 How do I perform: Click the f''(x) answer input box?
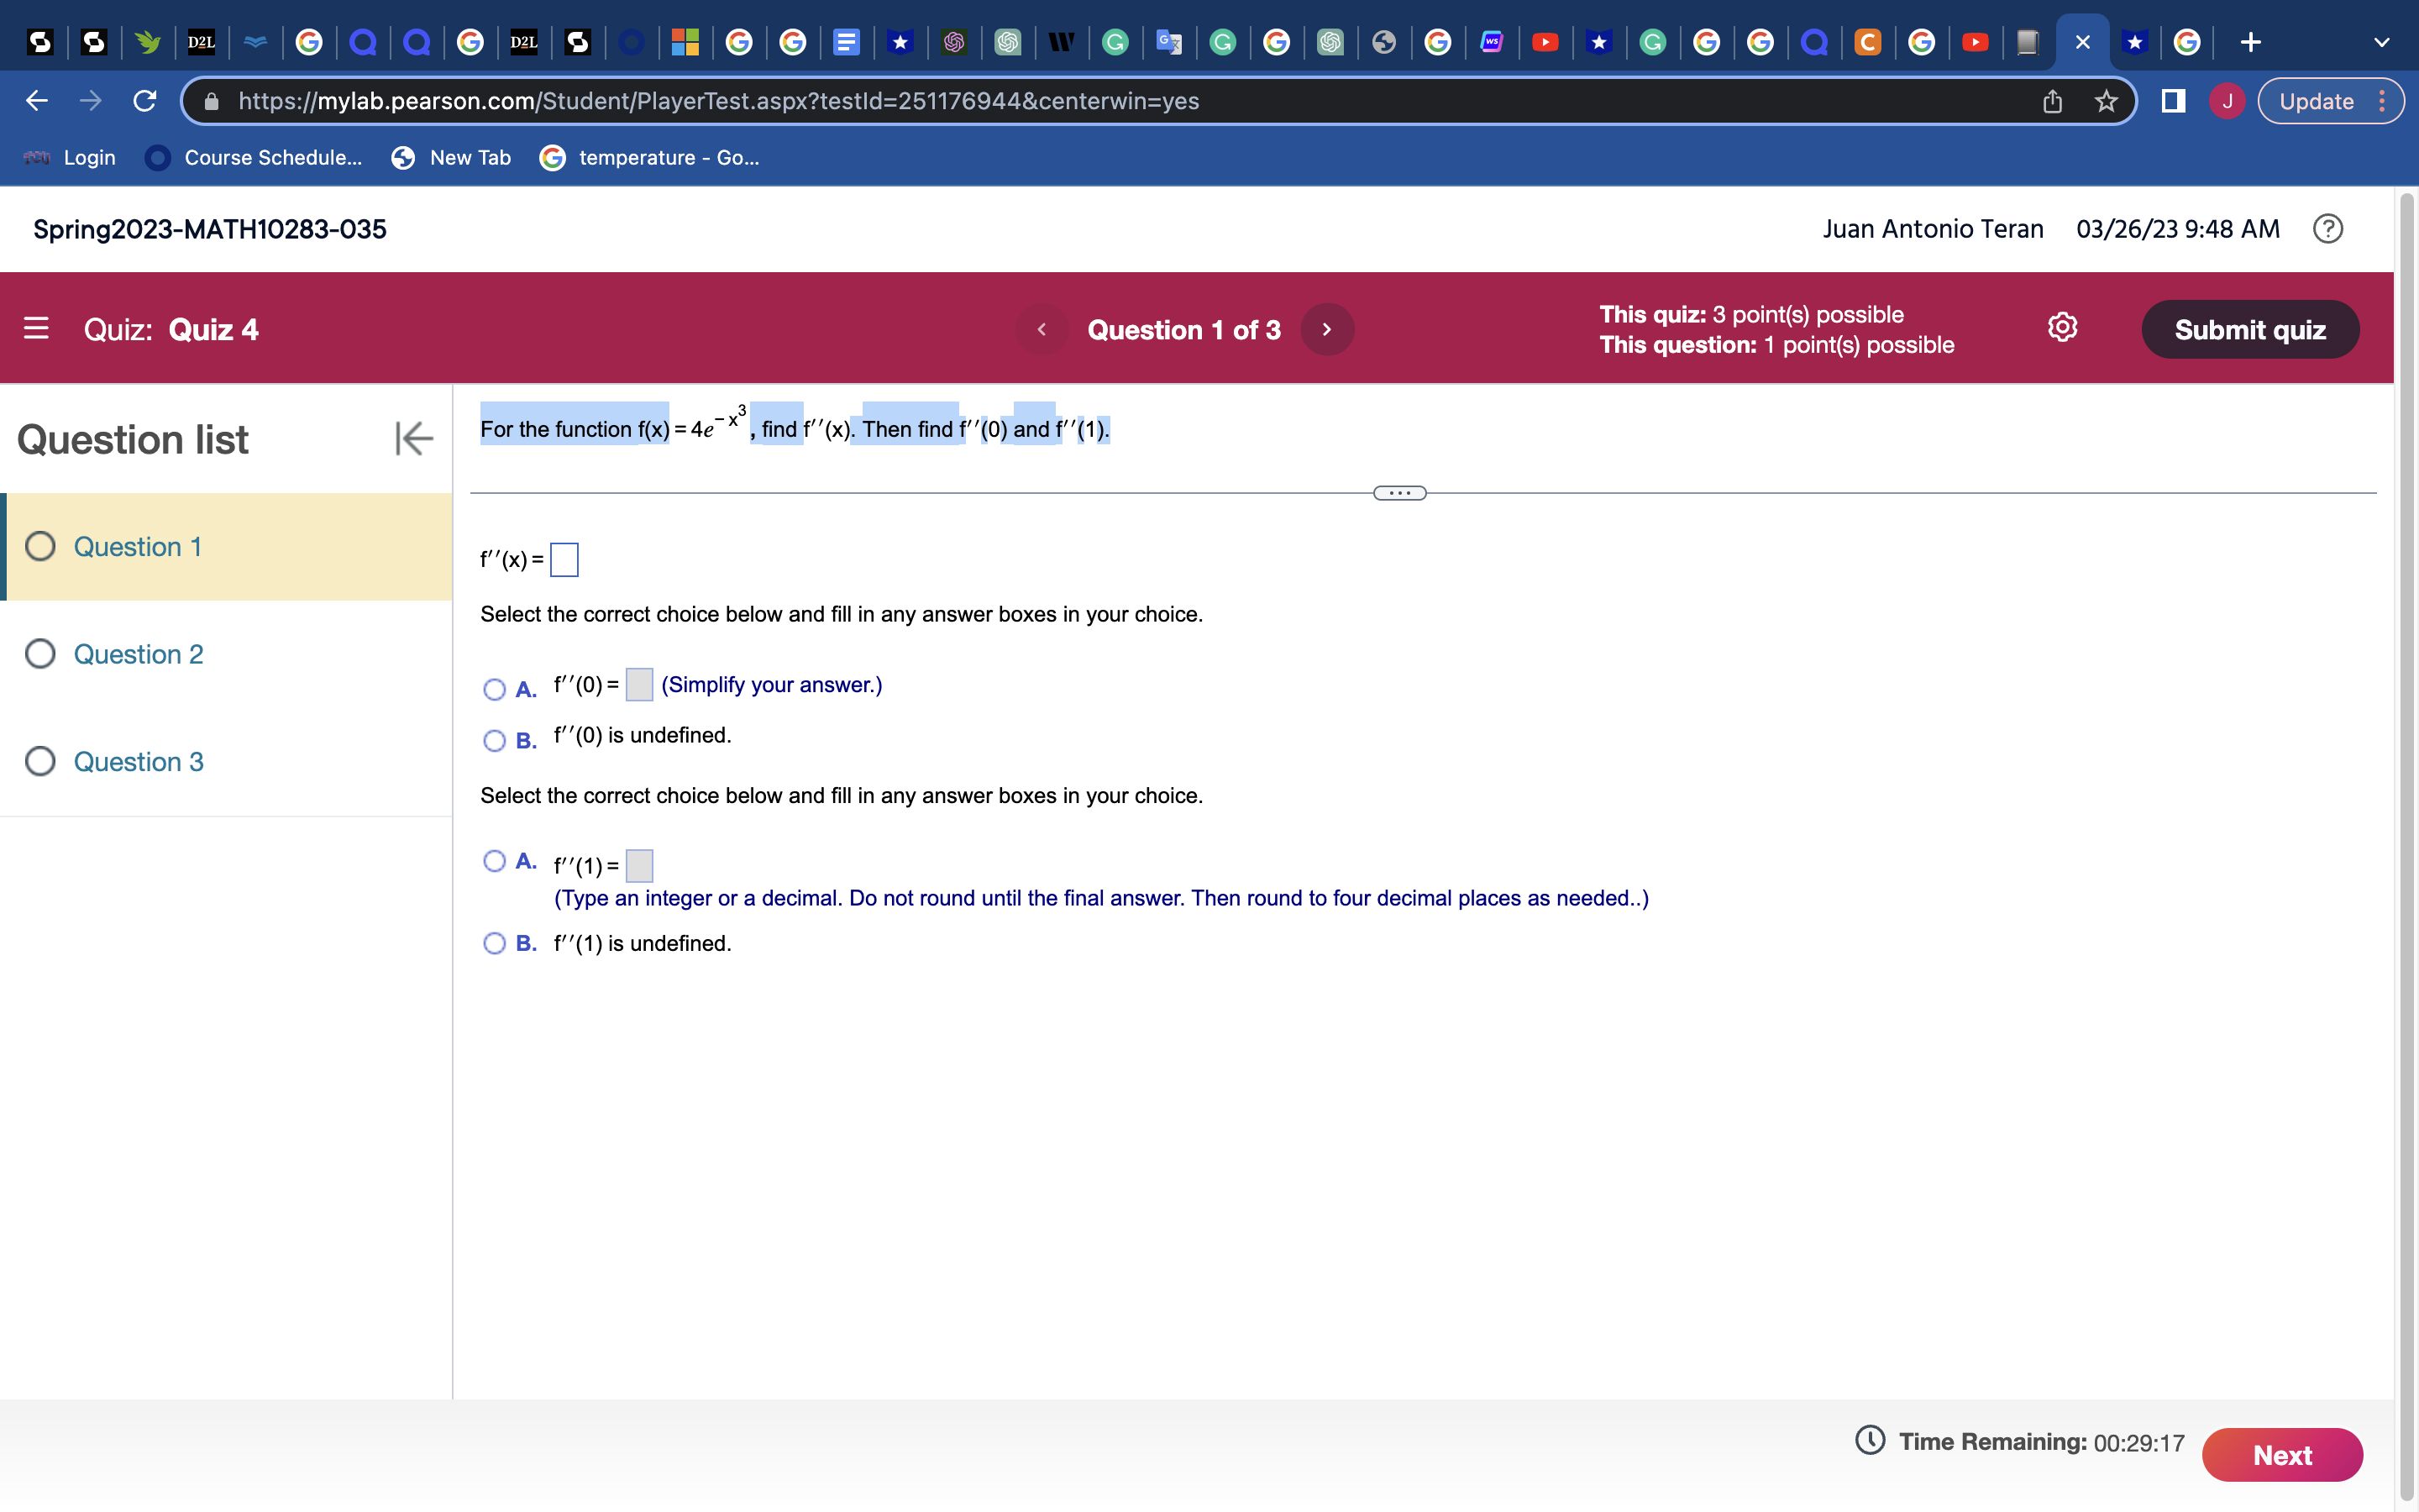[x=564, y=560]
